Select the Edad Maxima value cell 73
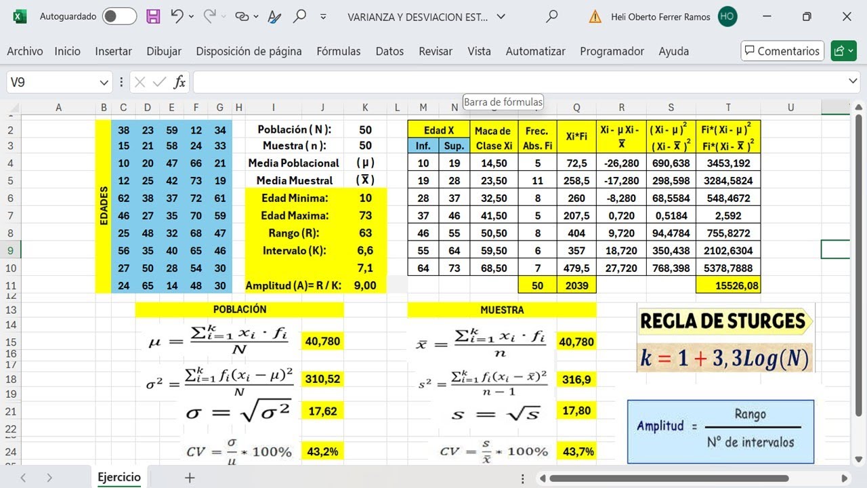Viewport: 867px width, 488px height. point(365,216)
